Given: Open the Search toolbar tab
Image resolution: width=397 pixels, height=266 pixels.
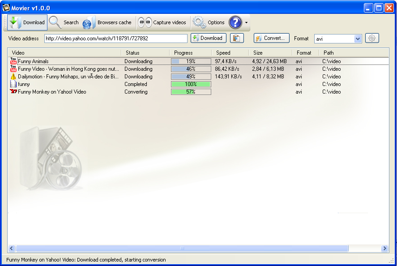Looking at the screenshot, I should coord(64,22).
